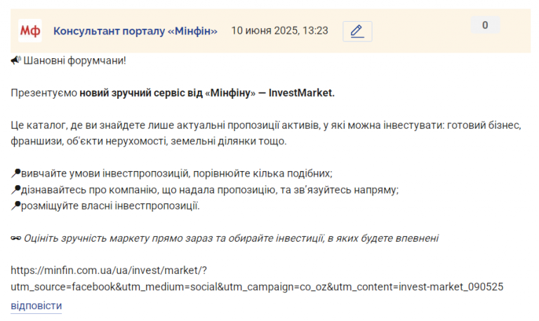This screenshot has width=539, height=321.
Task: Click the вивчайте умови інвестпропозицій line
Action: point(177,173)
